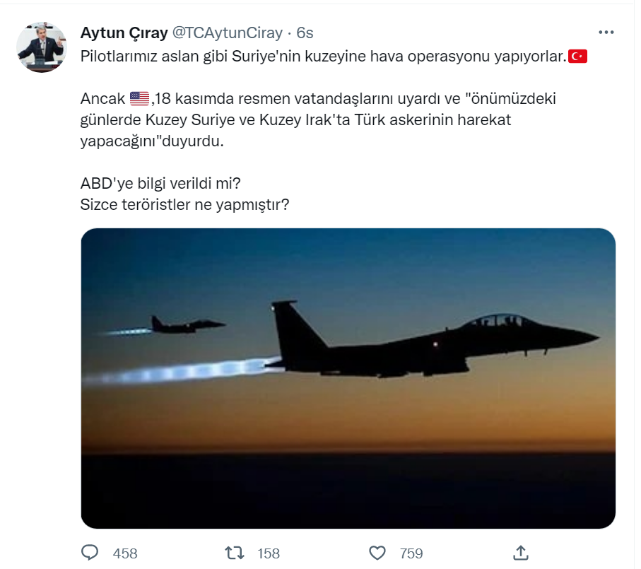Click the 158 retweets count
641x569 pixels.
pyautogui.click(x=269, y=553)
